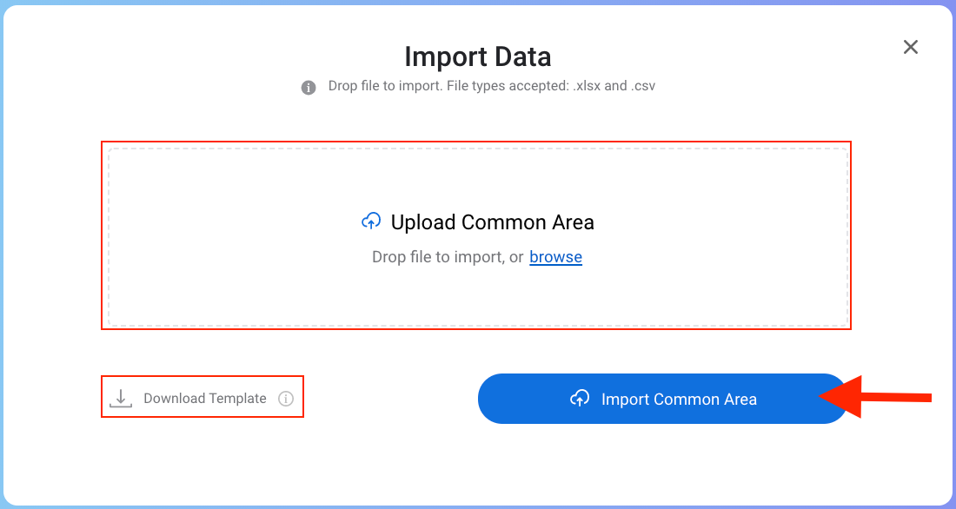Click the cloud upload icon beside Upload Common Area

(x=371, y=221)
